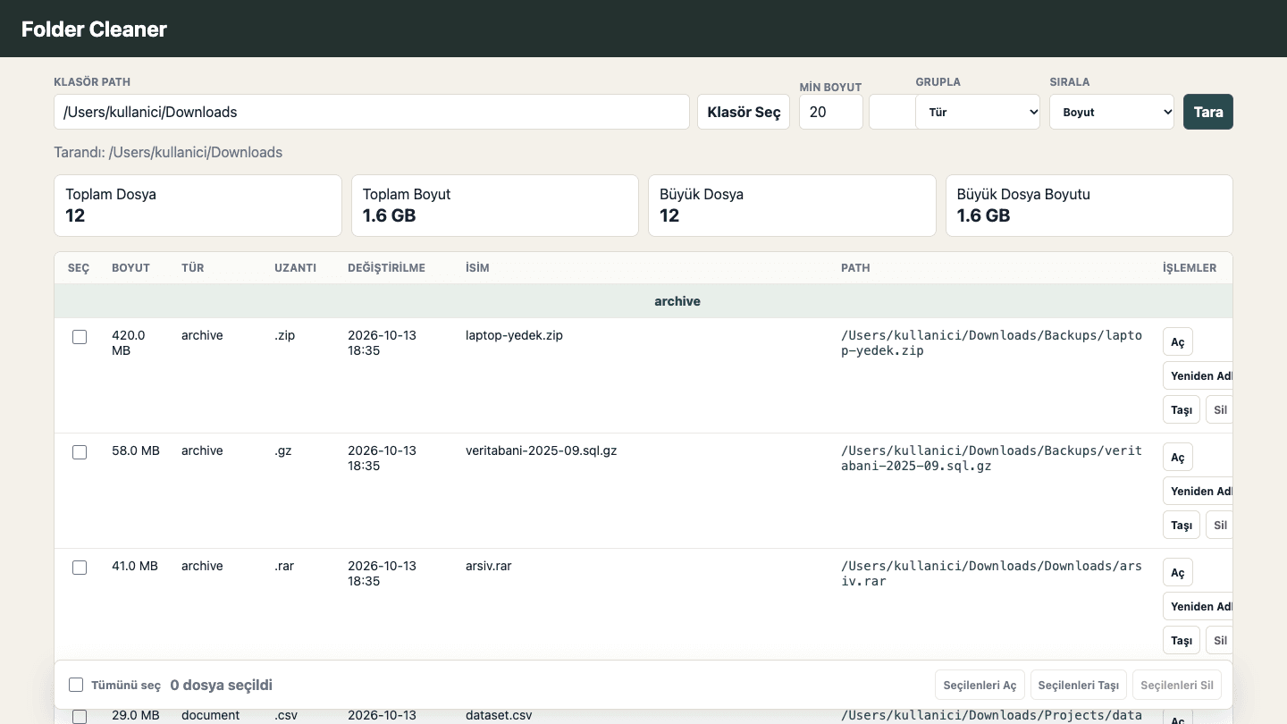Open the Sırala dropdown set to Boyut
Image resolution: width=1287 pixels, height=724 pixels.
click(1112, 112)
